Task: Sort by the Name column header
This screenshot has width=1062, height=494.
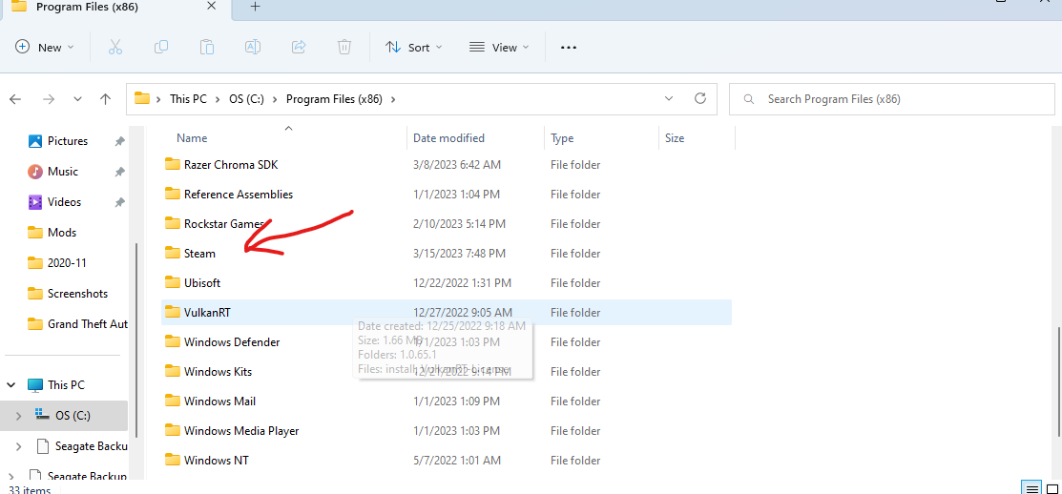Action: (x=192, y=138)
